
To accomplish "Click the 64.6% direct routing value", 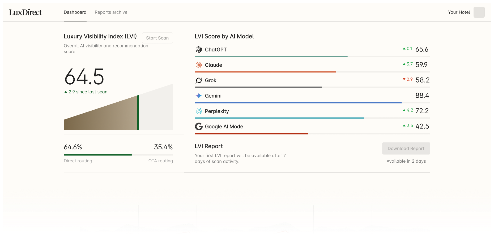I will [73, 147].
